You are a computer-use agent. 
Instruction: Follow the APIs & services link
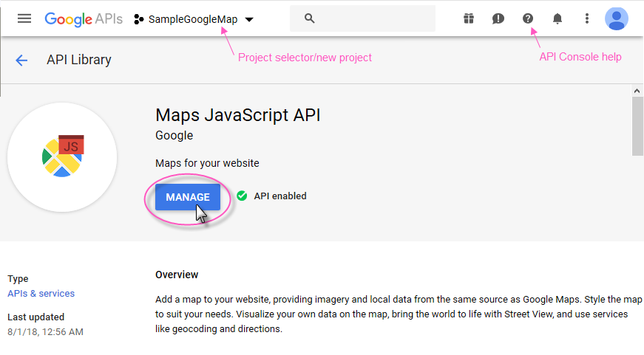[x=41, y=294]
